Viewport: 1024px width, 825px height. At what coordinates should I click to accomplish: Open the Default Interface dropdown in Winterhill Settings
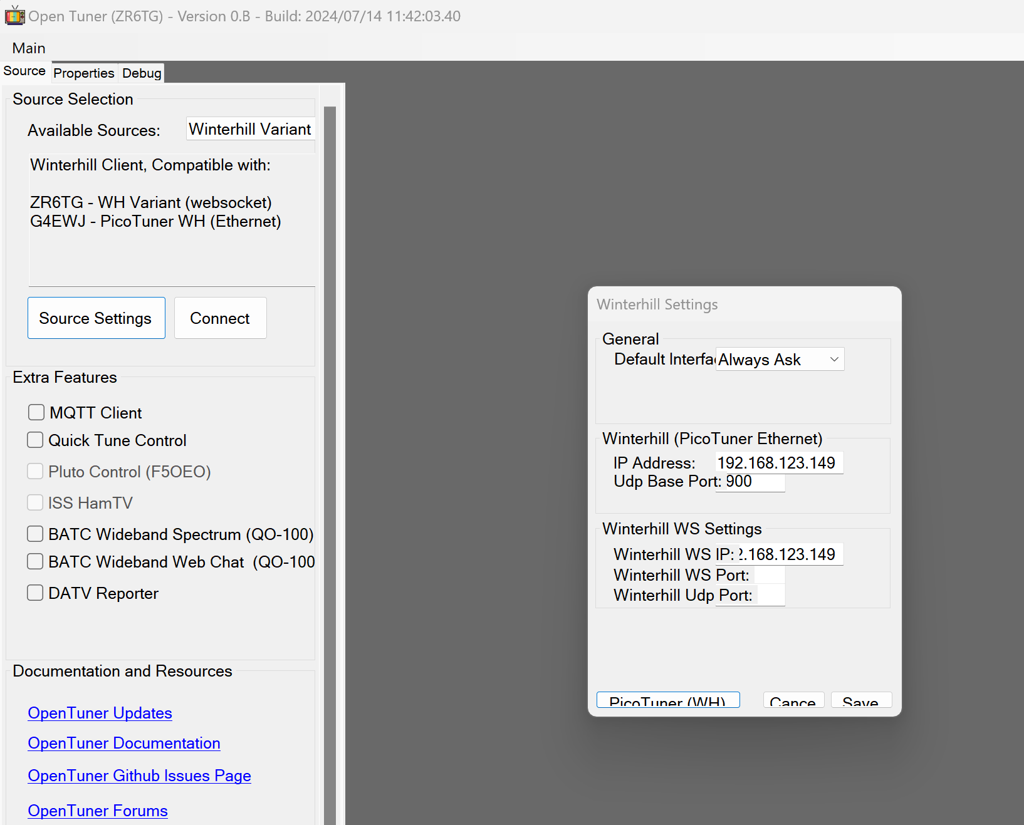tap(780, 360)
